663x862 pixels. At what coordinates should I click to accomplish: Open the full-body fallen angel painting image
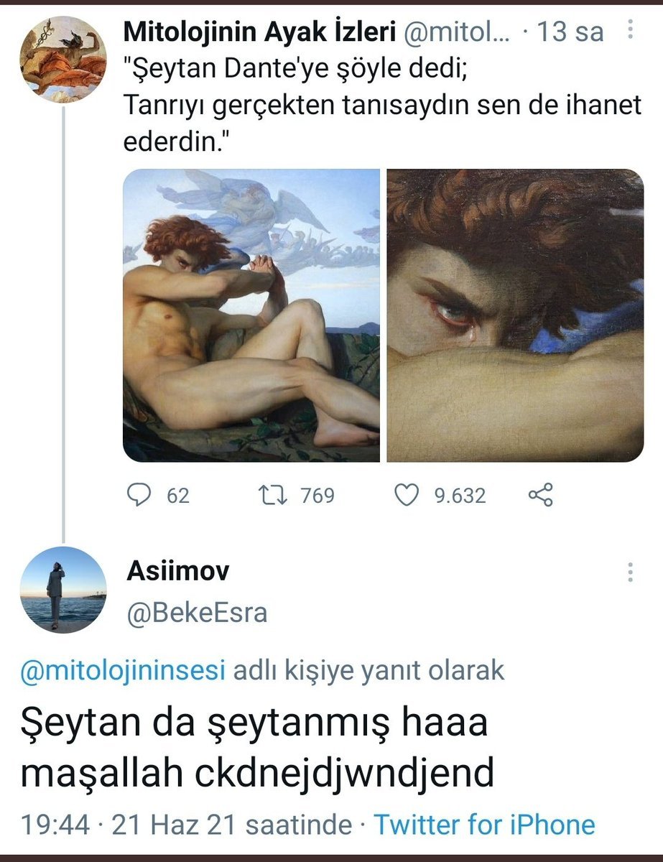point(251,315)
